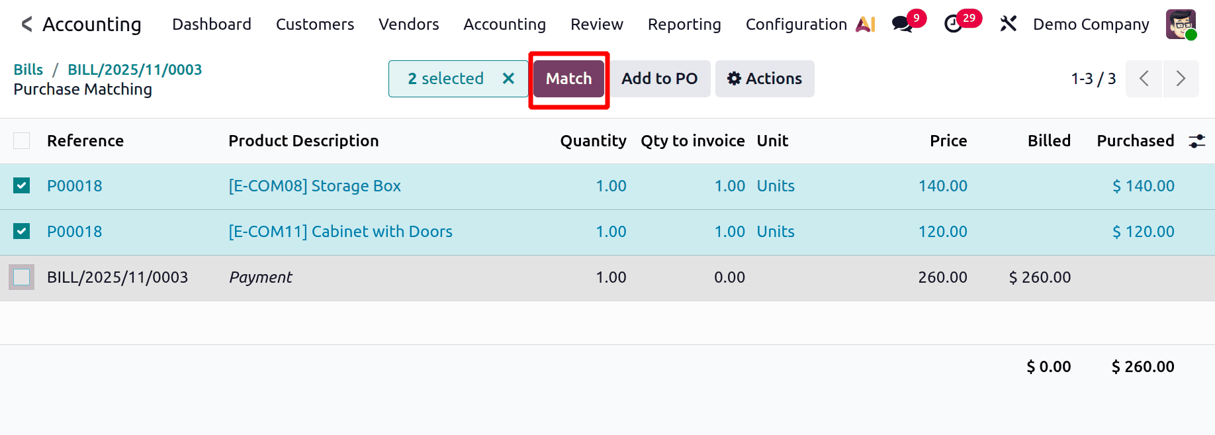Sort by the Reference column header
The height and width of the screenshot is (435, 1215).
pyautogui.click(x=85, y=141)
